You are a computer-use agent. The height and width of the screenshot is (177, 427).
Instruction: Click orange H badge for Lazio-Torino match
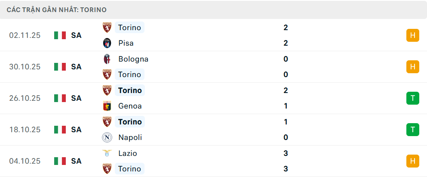412,161
